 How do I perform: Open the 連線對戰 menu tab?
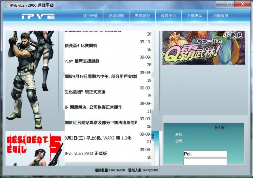click(116, 16)
